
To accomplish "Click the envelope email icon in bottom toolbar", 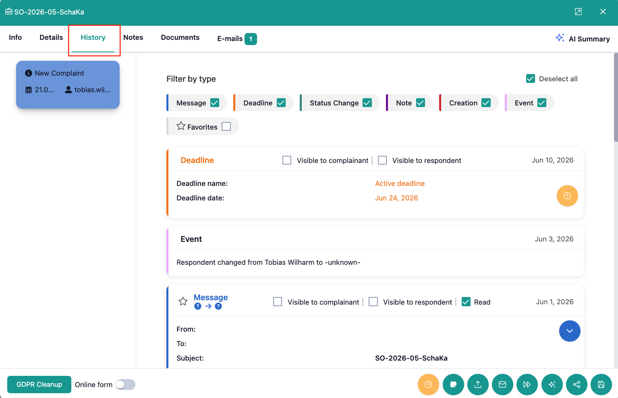I will pos(502,385).
